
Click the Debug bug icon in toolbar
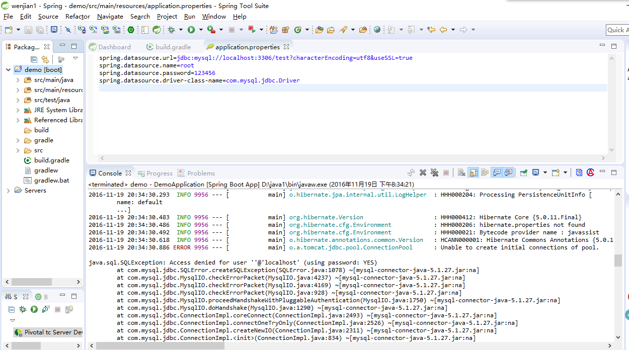(171, 30)
